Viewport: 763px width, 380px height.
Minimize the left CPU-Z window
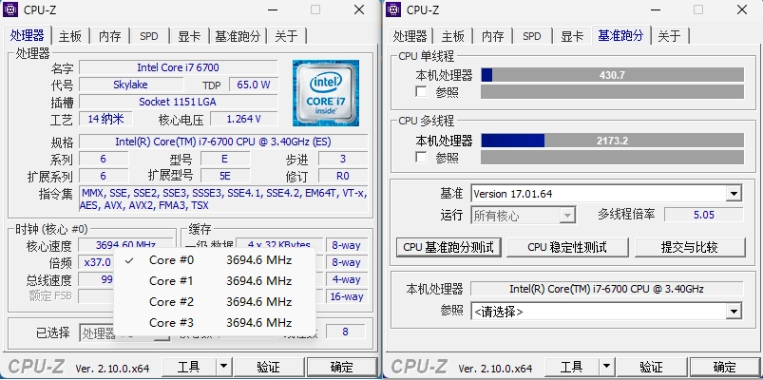click(x=272, y=9)
